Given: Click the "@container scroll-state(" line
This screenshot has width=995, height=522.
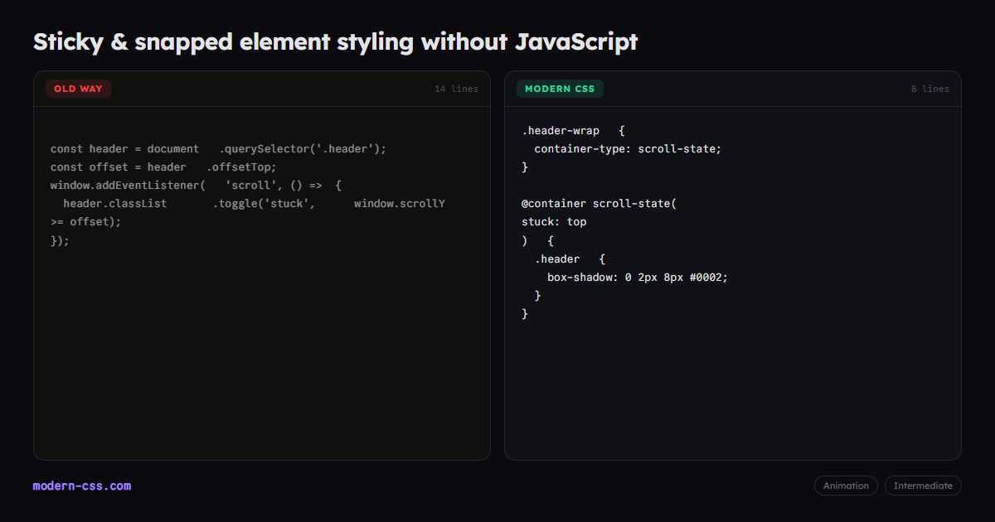Looking at the screenshot, I should (x=599, y=204).
